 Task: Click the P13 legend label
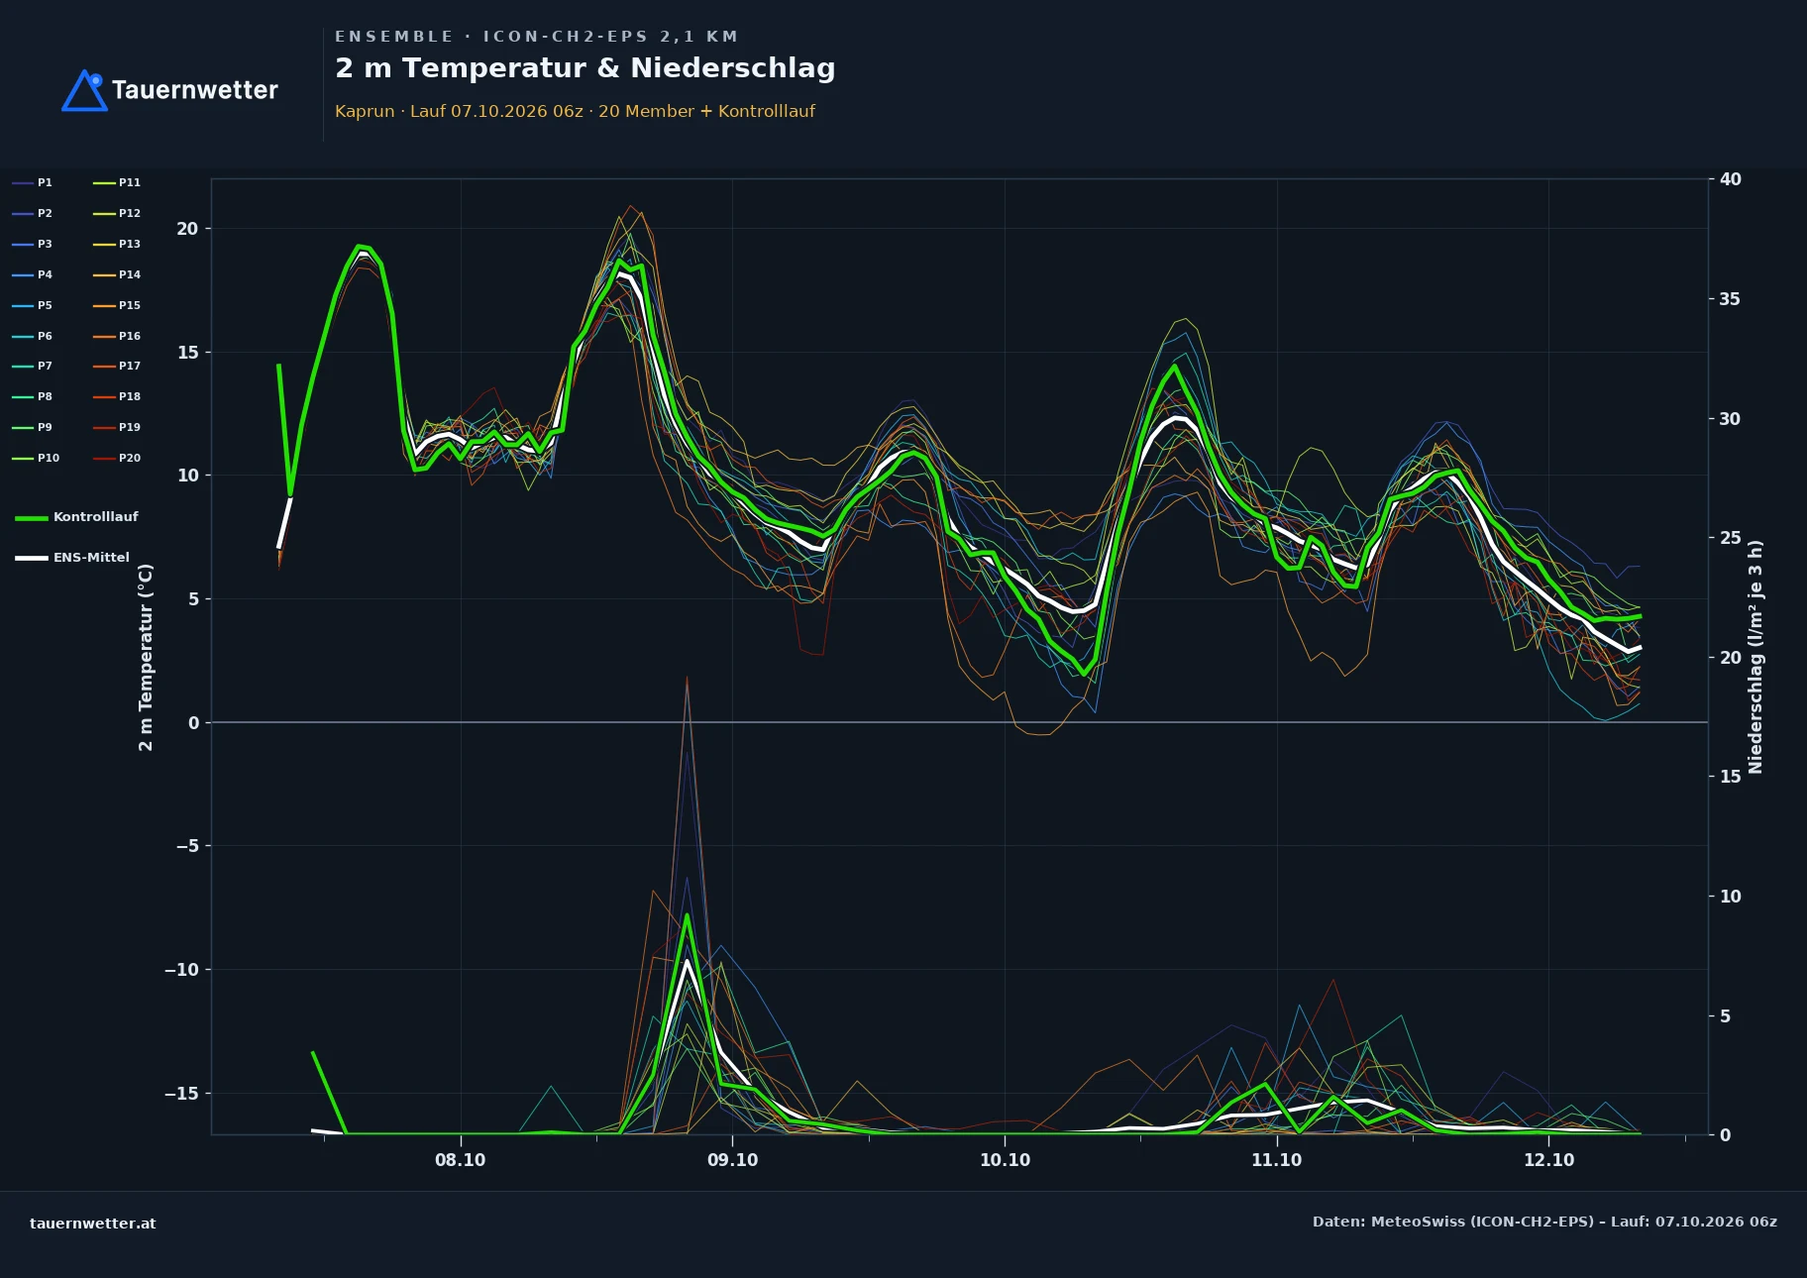[130, 245]
